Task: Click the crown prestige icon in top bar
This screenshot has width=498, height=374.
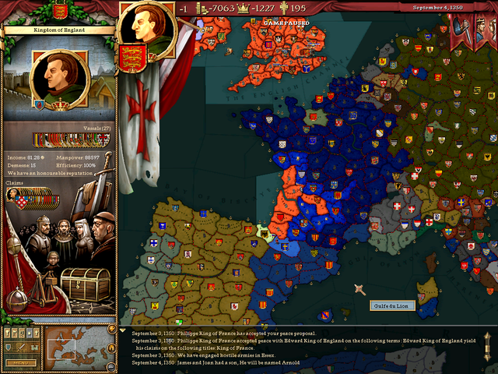Action: [244, 9]
